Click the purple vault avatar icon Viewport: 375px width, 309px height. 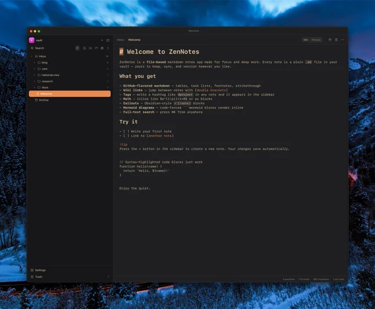[31, 40]
